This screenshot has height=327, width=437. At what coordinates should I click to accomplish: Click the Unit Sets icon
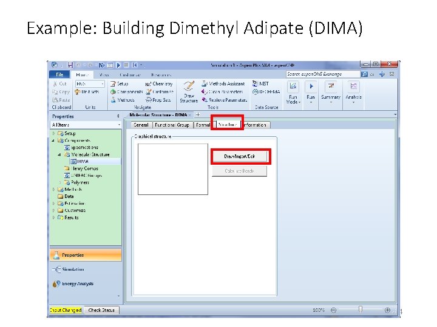click(87, 91)
